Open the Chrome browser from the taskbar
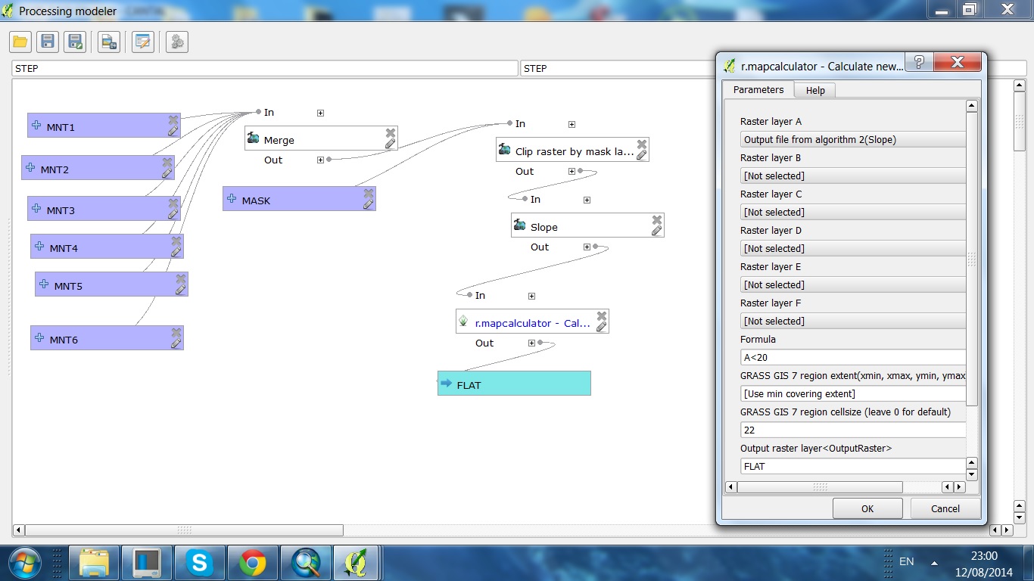Viewport: 1034px width, 581px height. (x=253, y=562)
